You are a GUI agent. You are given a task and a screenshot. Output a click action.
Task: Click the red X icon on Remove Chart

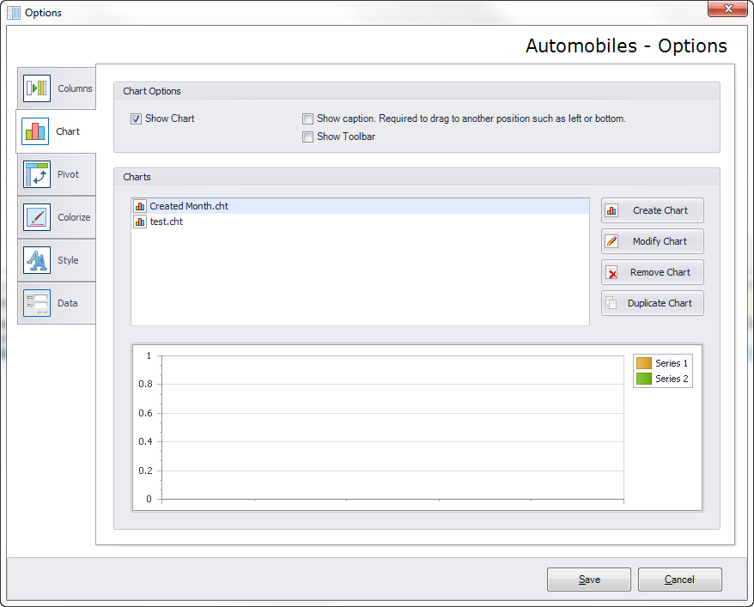(x=611, y=272)
